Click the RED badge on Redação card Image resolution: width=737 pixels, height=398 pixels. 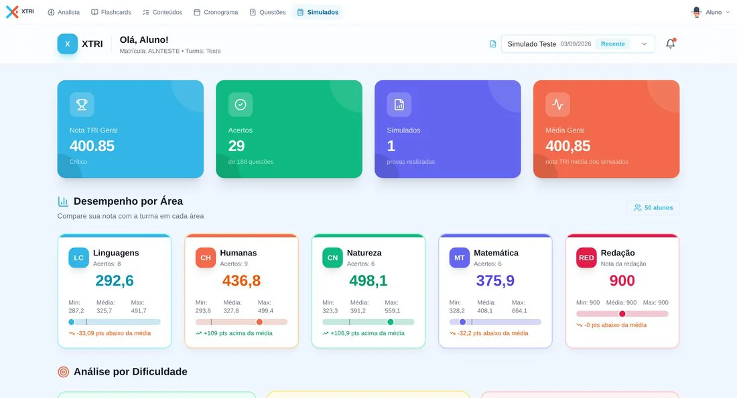click(586, 258)
